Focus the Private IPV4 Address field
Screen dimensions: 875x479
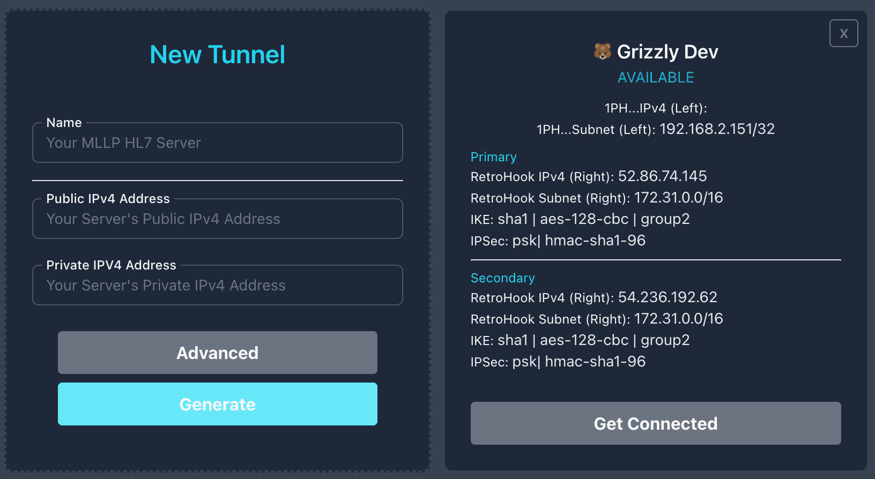pyautogui.click(x=218, y=285)
